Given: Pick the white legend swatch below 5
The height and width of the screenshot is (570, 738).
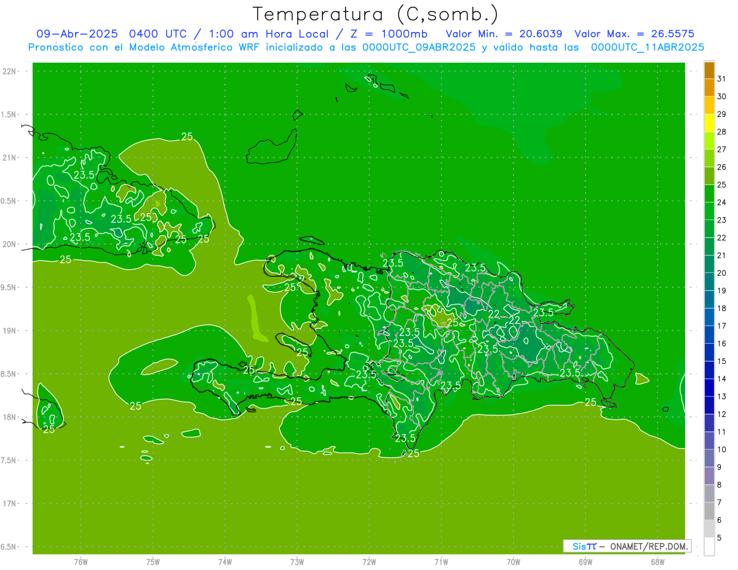Looking at the screenshot, I should [709, 547].
